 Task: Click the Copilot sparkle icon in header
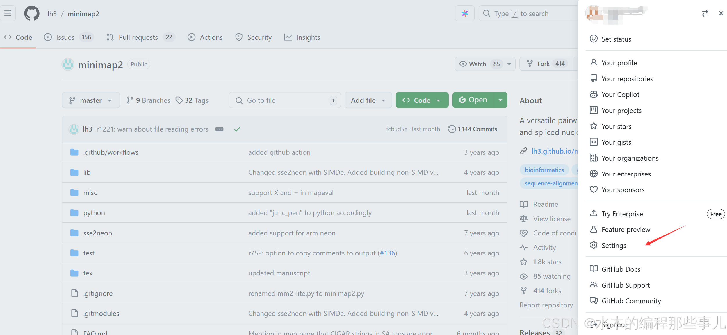465,13
